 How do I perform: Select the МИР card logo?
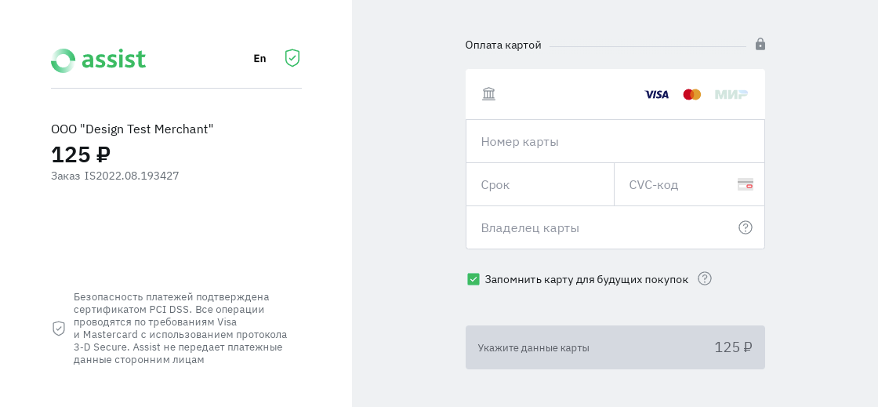(x=731, y=95)
